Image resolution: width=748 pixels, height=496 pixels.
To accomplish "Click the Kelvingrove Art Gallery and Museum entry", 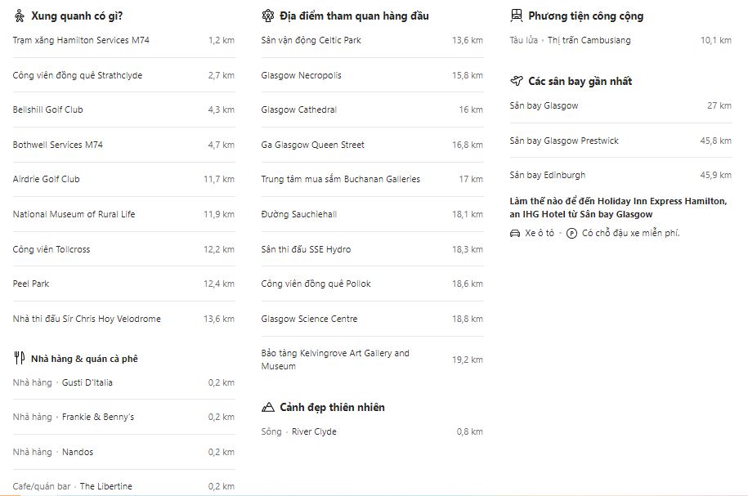I will point(335,360).
